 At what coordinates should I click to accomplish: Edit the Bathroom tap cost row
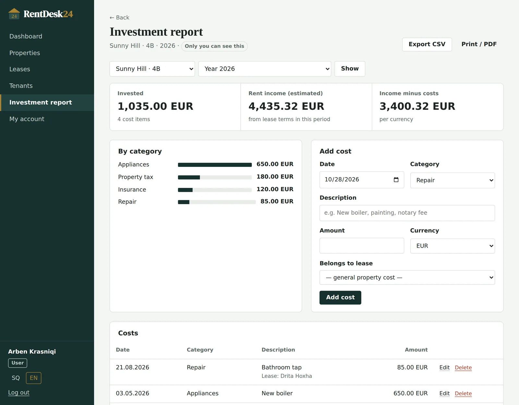tap(444, 367)
